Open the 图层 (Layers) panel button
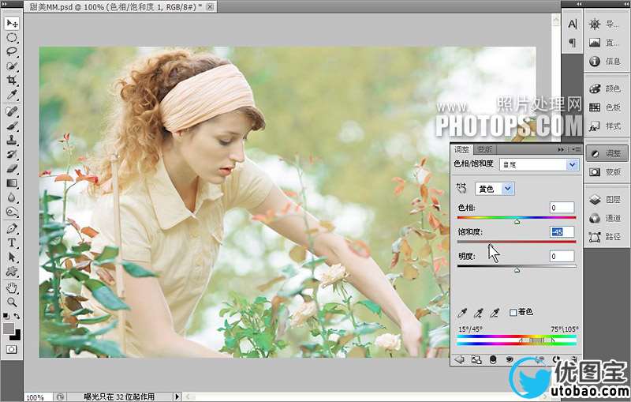 (x=604, y=199)
